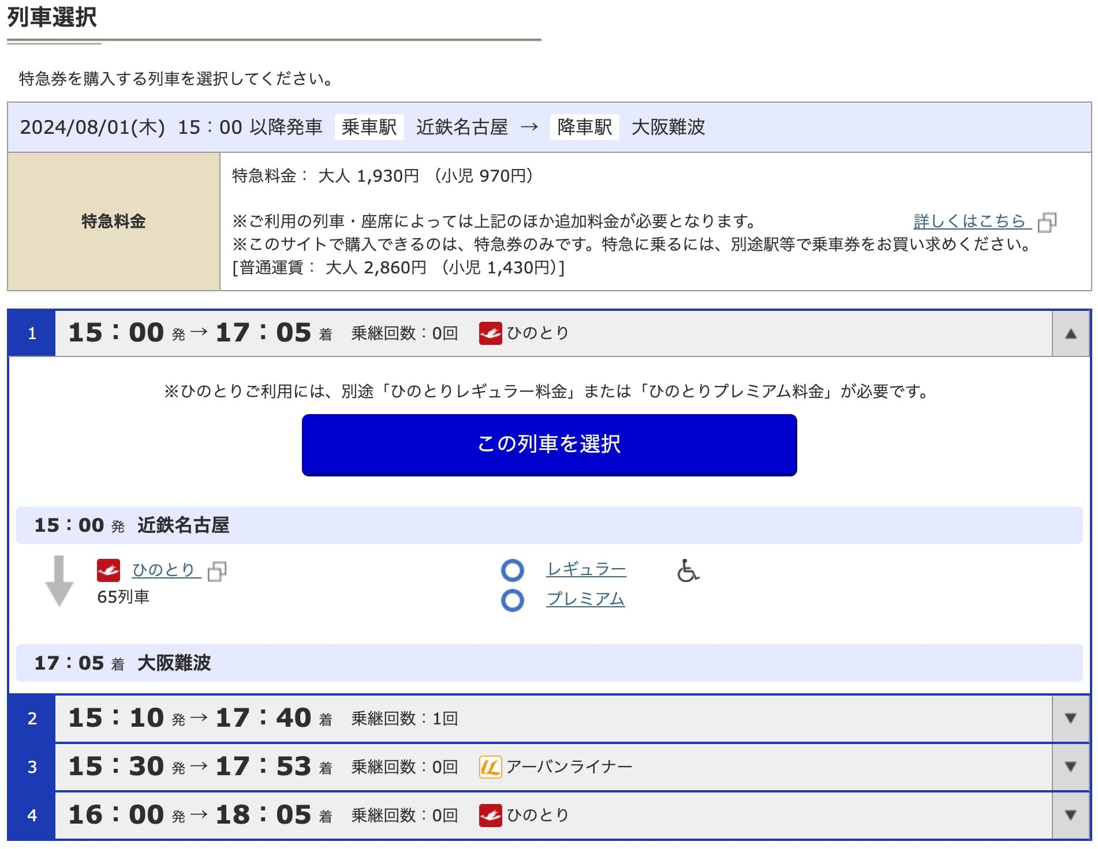Open the ひのとり train info link
Image resolution: width=1098 pixels, height=849 pixels.
(x=166, y=570)
